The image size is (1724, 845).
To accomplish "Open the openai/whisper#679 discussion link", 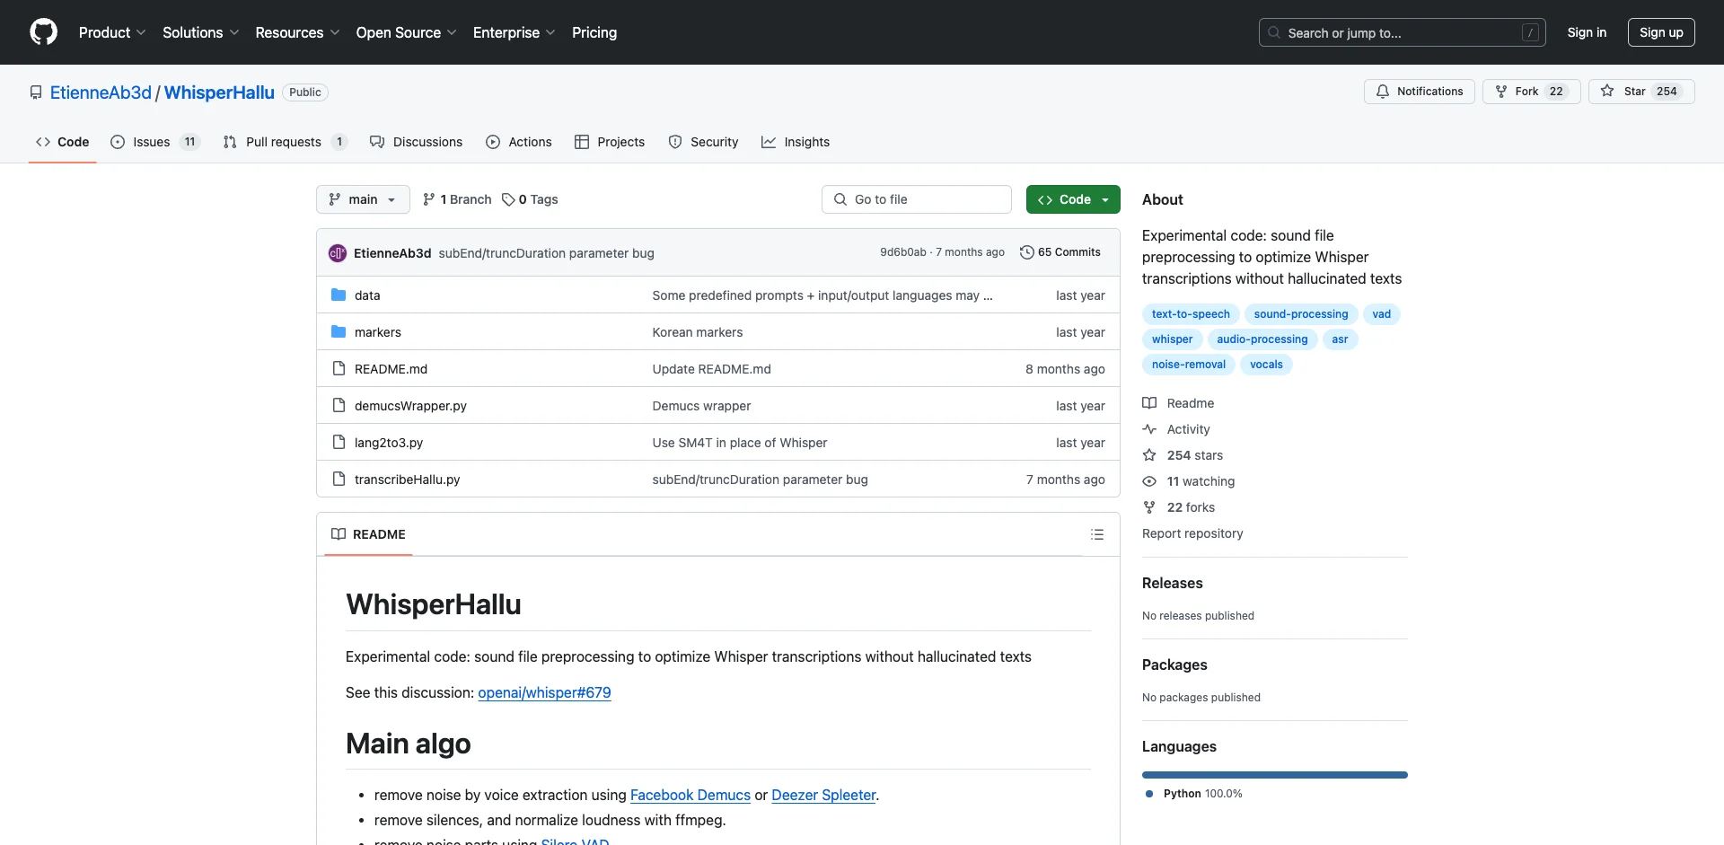I will (x=544, y=692).
